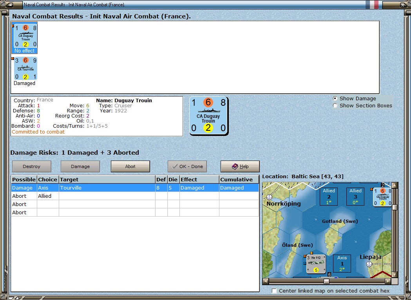411x300 pixels.
Task: Click the Liepaja port anchor symbol
Action: pyautogui.click(x=369, y=264)
